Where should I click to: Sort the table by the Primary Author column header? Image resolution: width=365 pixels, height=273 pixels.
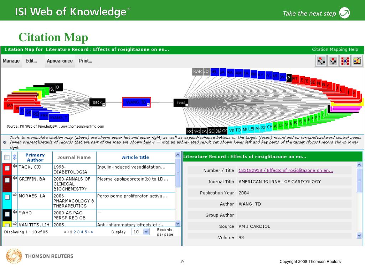tap(35, 157)
